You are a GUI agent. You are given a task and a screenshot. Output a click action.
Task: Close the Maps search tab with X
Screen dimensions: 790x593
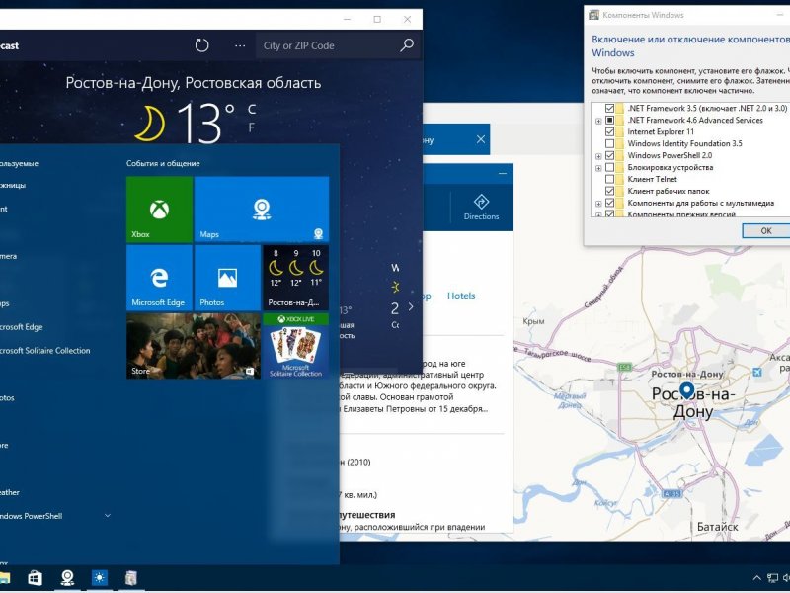point(481,139)
